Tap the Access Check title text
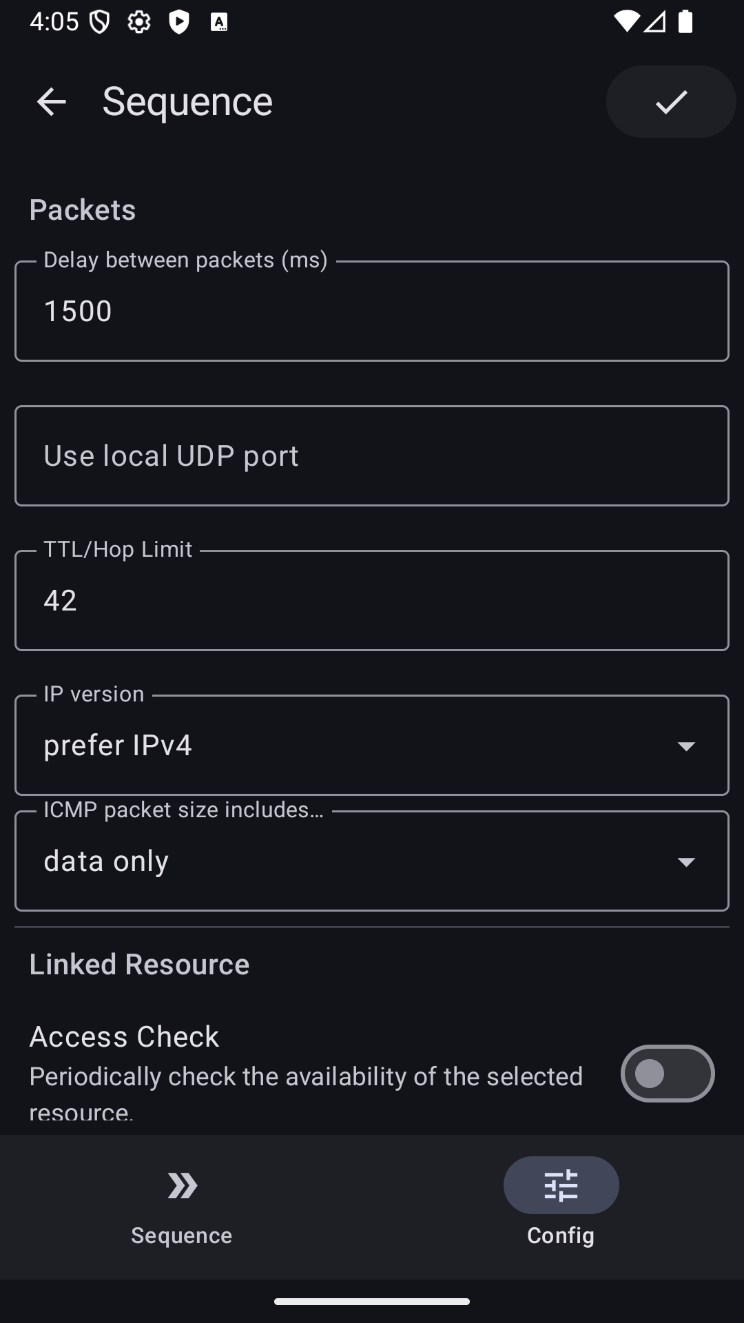This screenshot has width=744, height=1323. (x=124, y=1037)
